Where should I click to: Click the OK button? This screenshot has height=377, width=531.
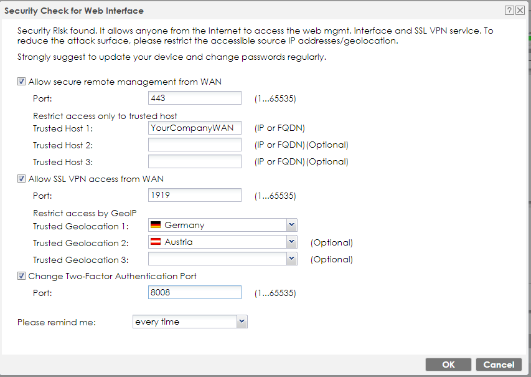click(448, 365)
